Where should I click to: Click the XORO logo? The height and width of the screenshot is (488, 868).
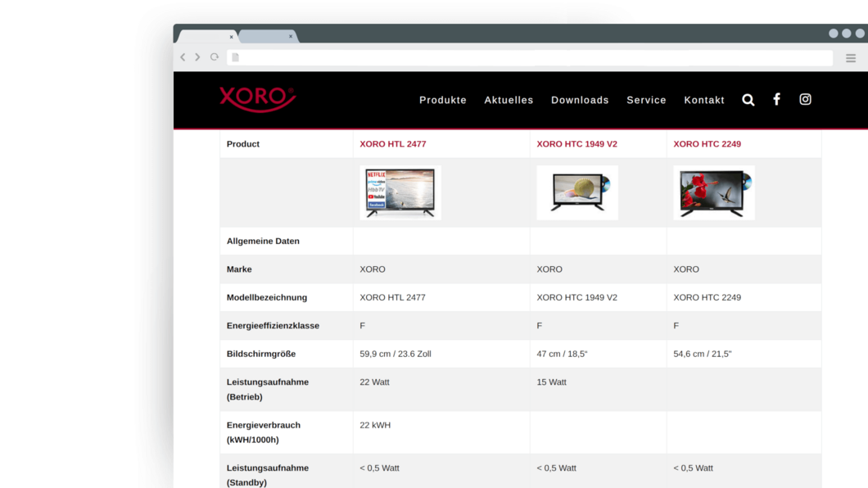pos(257,99)
